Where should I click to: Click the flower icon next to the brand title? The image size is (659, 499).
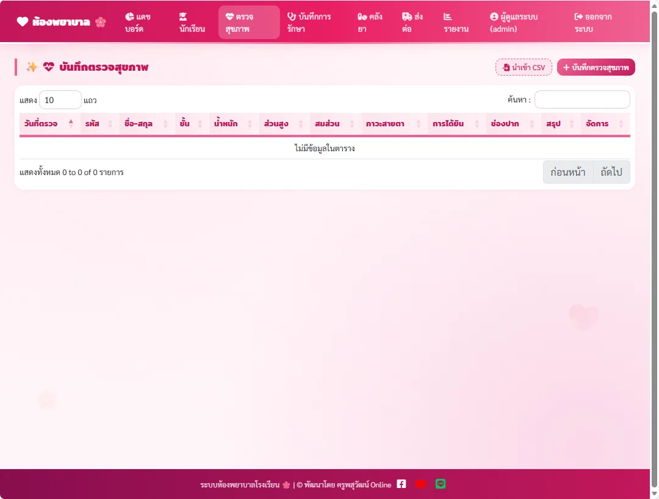pyautogui.click(x=101, y=22)
